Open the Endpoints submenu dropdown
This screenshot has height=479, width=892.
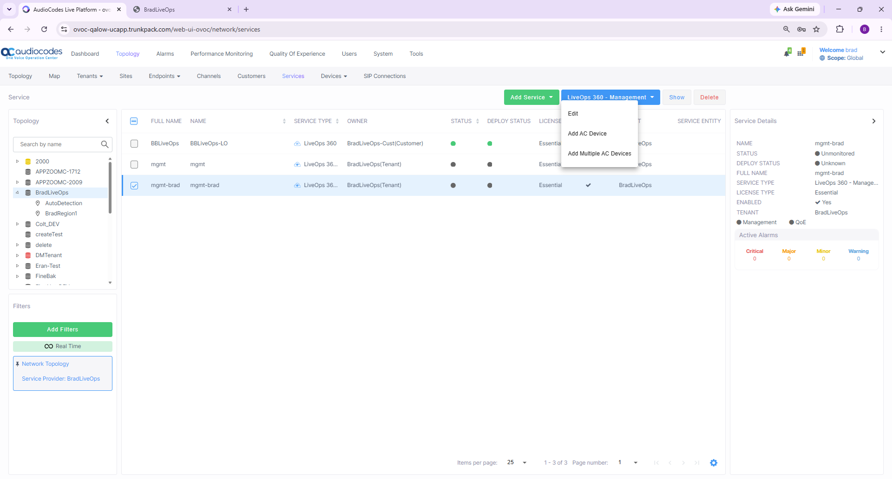point(164,76)
